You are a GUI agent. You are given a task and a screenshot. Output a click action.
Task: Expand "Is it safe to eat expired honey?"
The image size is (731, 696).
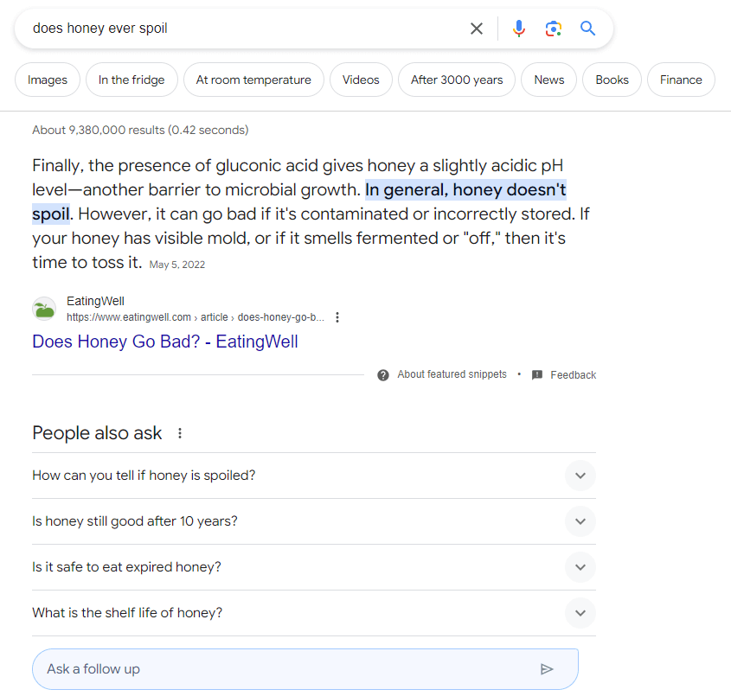click(580, 567)
